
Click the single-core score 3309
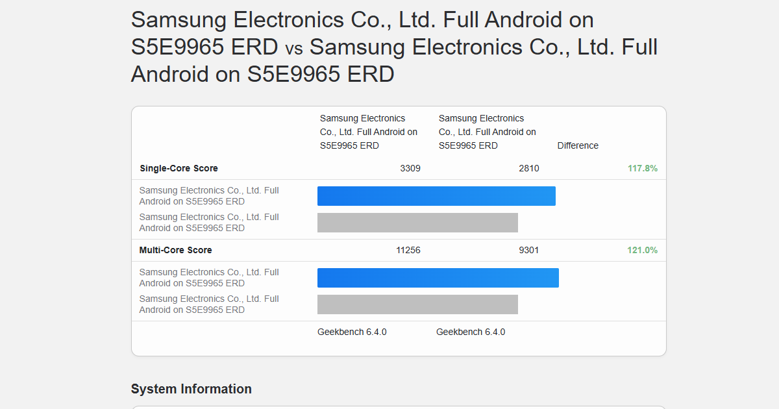[x=410, y=168]
